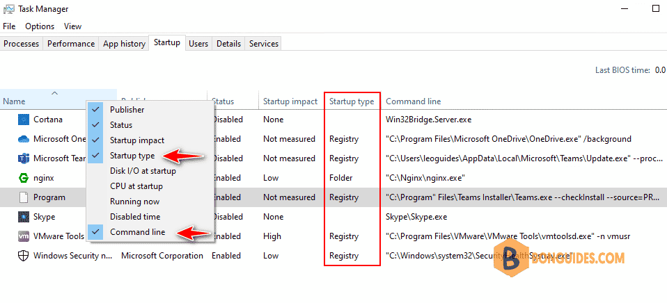Maximize the Task Manager window
Image resolution: width=667 pixels, height=303 pixels.
656,8
